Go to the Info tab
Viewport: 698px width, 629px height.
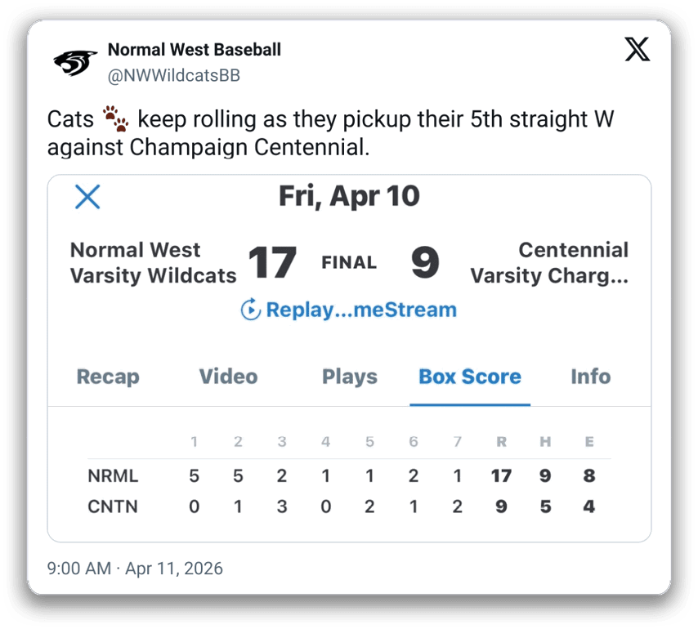coord(590,377)
